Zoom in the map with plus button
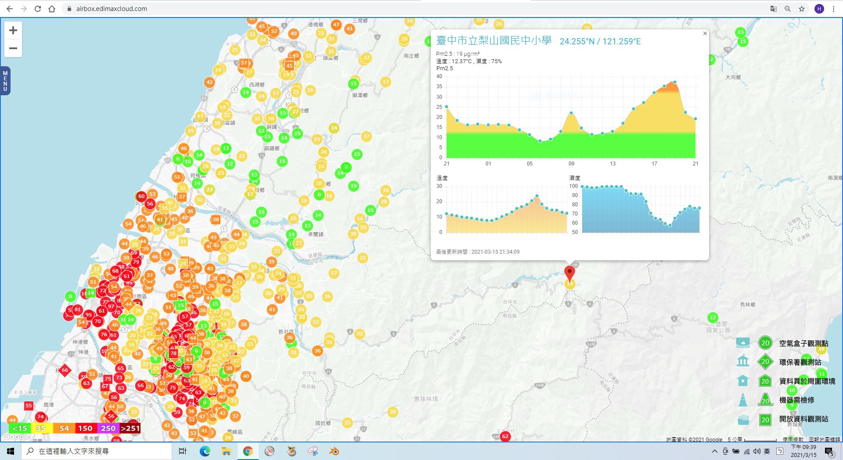This screenshot has width=843, height=460. (13, 30)
